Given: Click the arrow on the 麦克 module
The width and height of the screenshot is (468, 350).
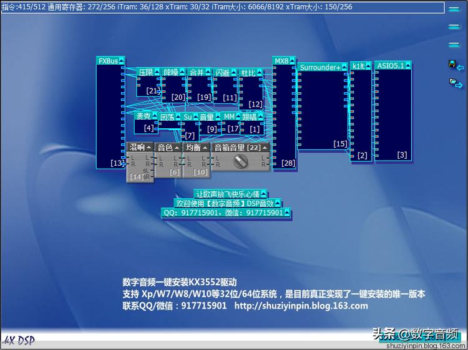Looking at the screenshot, I should coord(155,116).
